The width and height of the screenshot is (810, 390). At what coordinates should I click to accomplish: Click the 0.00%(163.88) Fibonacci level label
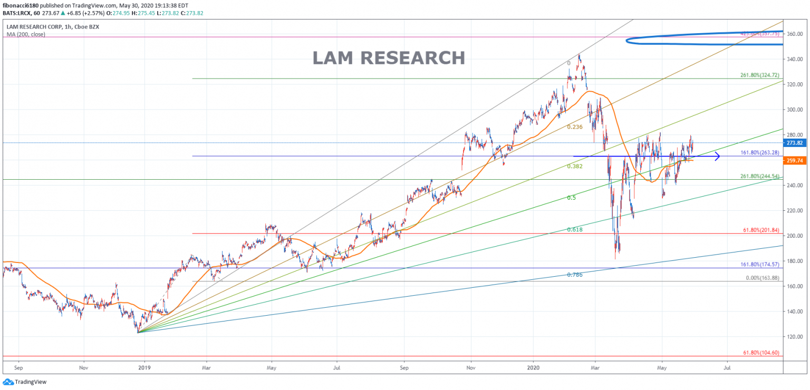pos(763,278)
